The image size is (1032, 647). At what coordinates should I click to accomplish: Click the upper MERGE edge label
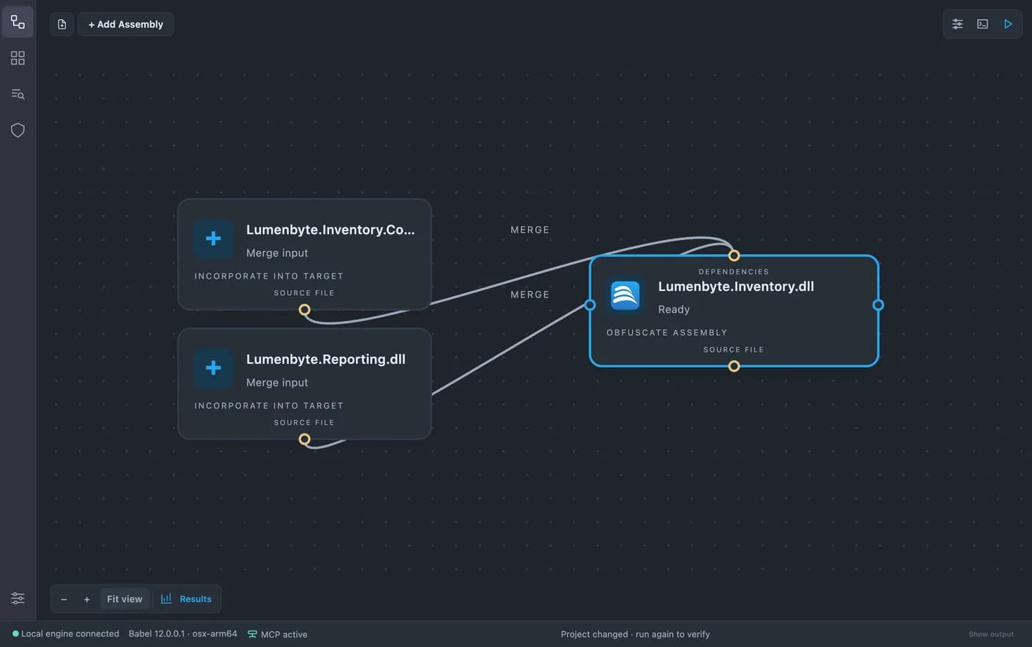(530, 230)
